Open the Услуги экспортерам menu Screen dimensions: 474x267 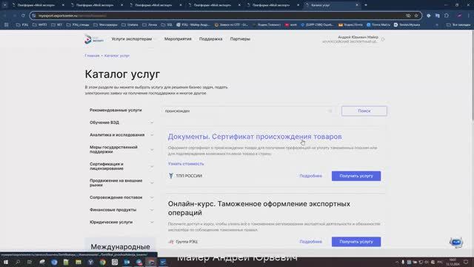tap(132, 39)
